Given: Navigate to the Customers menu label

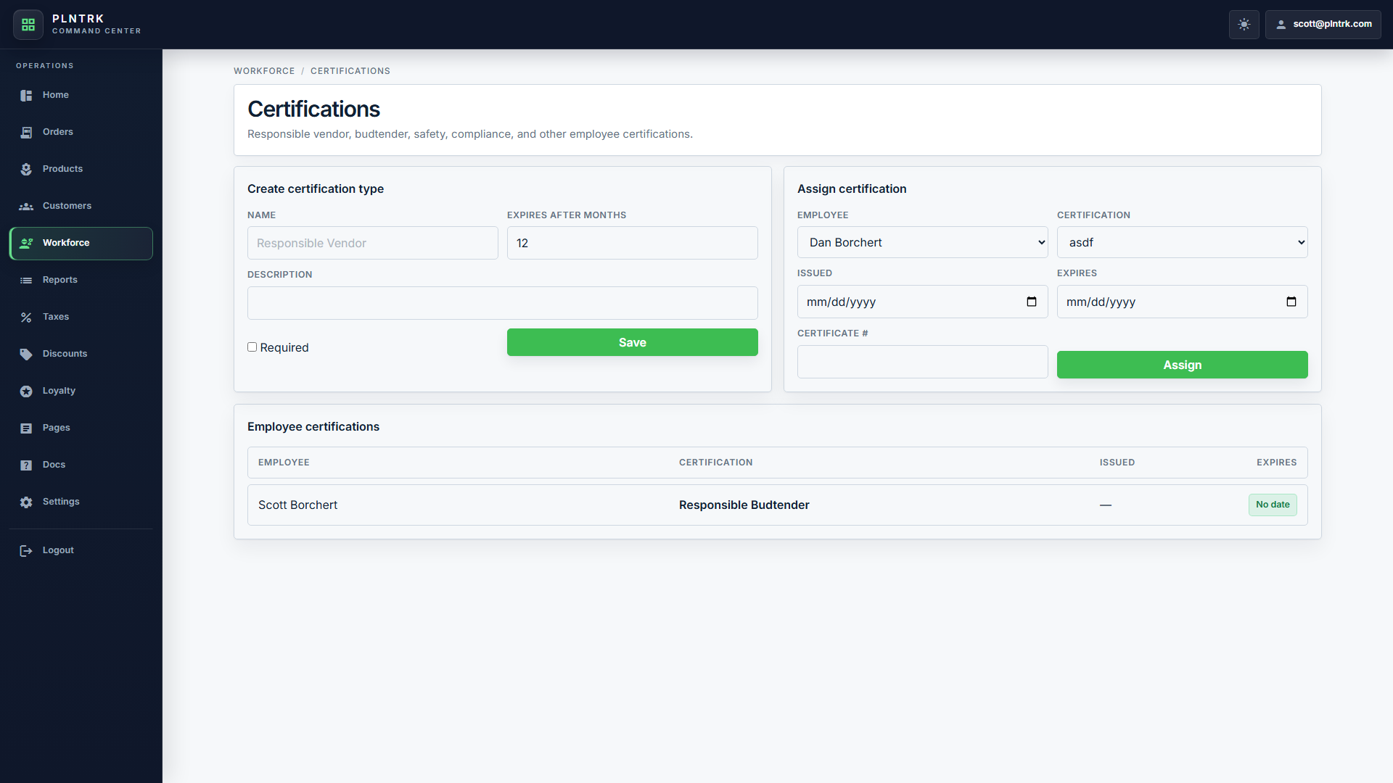Looking at the screenshot, I should (x=67, y=206).
